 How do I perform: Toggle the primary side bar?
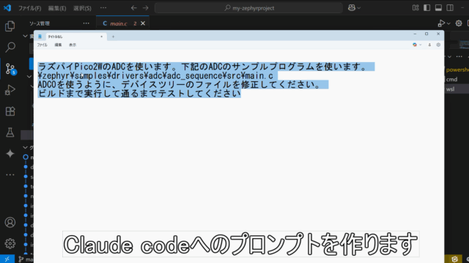pyautogui.click(x=426, y=8)
